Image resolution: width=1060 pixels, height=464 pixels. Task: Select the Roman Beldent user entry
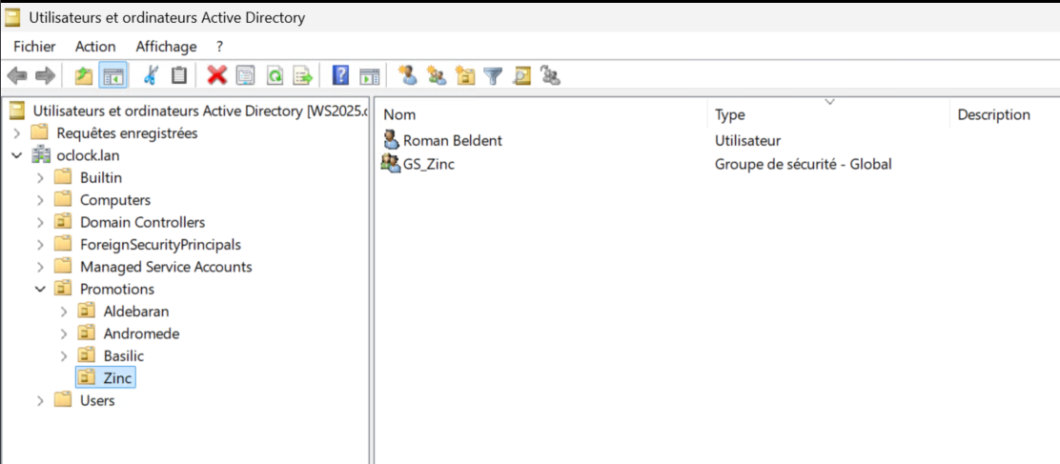[x=452, y=140]
